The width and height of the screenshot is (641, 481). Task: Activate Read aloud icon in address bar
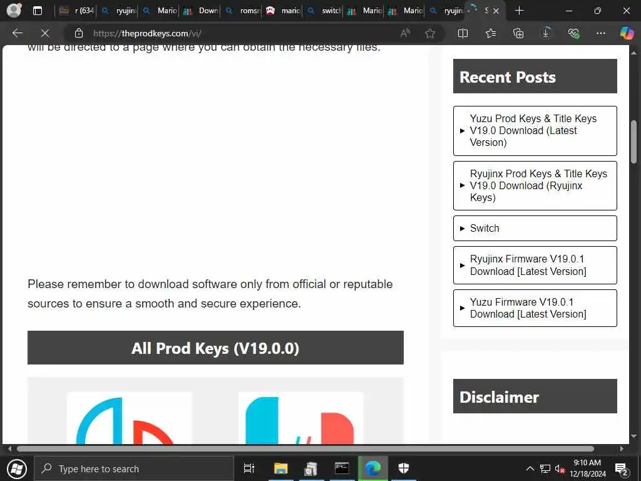(x=405, y=33)
